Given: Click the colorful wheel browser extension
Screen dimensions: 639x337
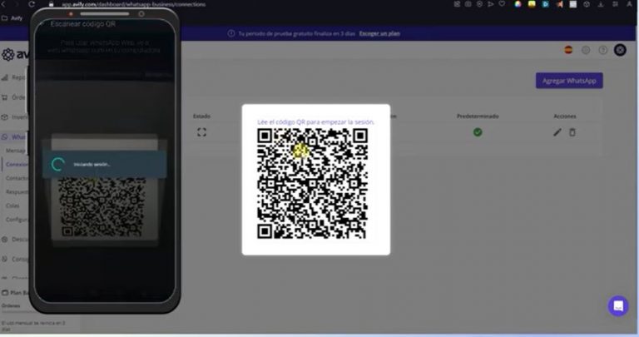Looking at the screenshot, I should (x=518, y=4).
